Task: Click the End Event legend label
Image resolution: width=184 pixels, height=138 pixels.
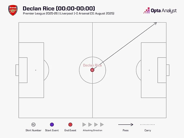Action: [x=70, y=130]
